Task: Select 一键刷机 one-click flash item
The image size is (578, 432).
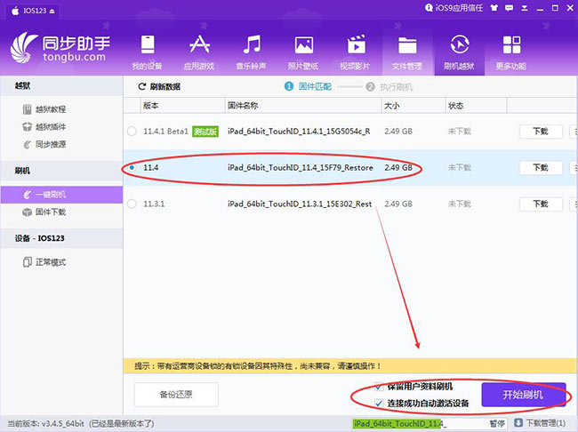Action: point(61,195)
